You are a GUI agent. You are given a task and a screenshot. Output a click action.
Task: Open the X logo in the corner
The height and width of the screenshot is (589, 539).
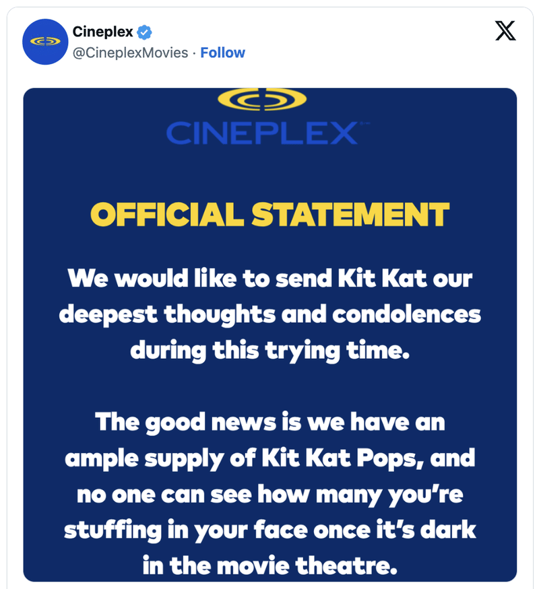pyautogui.click(x=505, y=31)
